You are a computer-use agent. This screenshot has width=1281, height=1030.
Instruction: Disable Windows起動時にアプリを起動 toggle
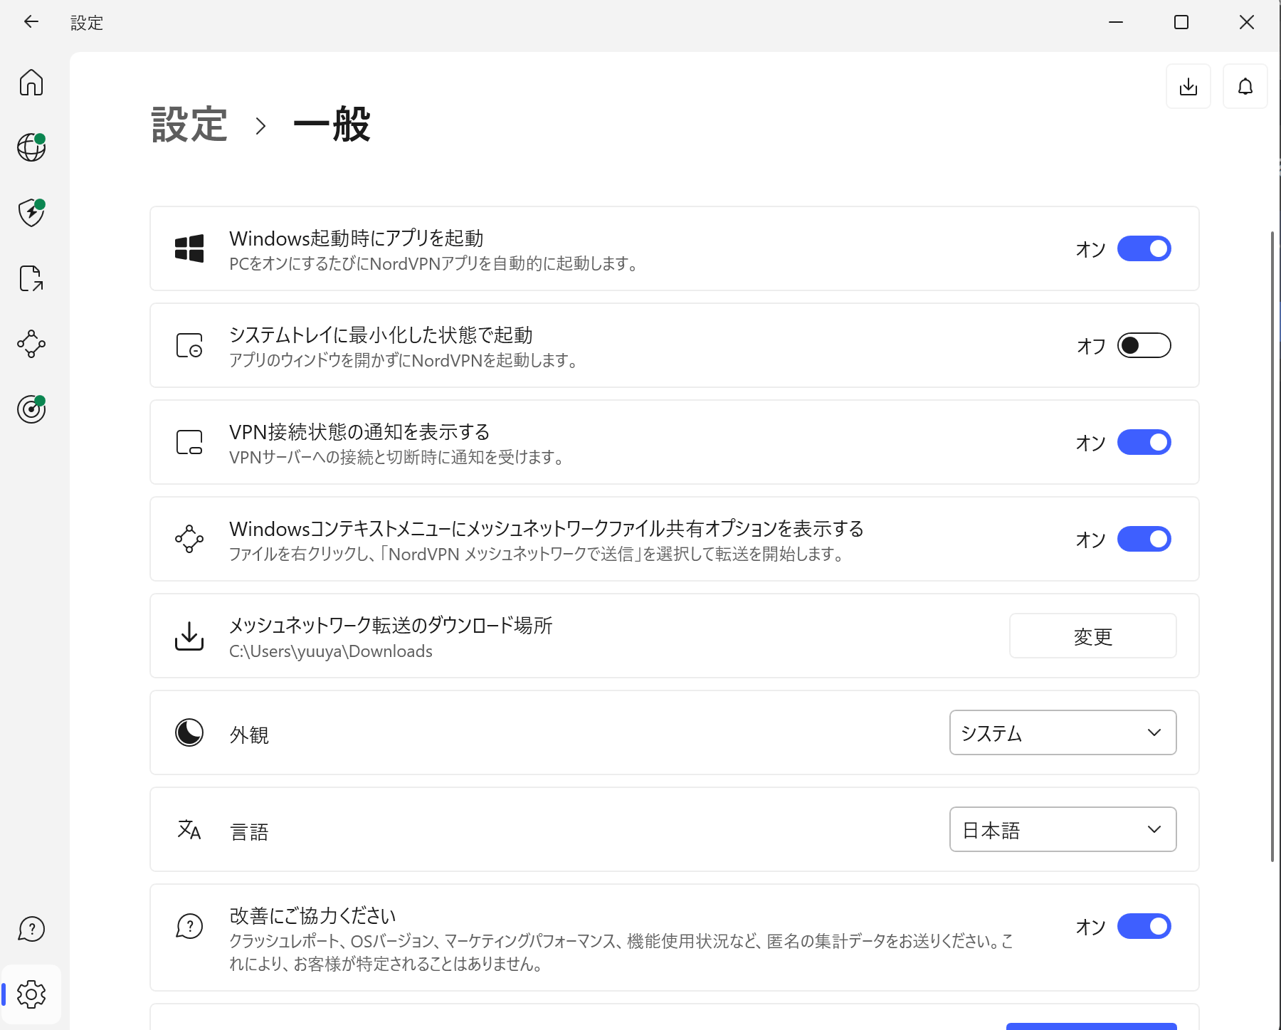click(x=1144, y=248)
